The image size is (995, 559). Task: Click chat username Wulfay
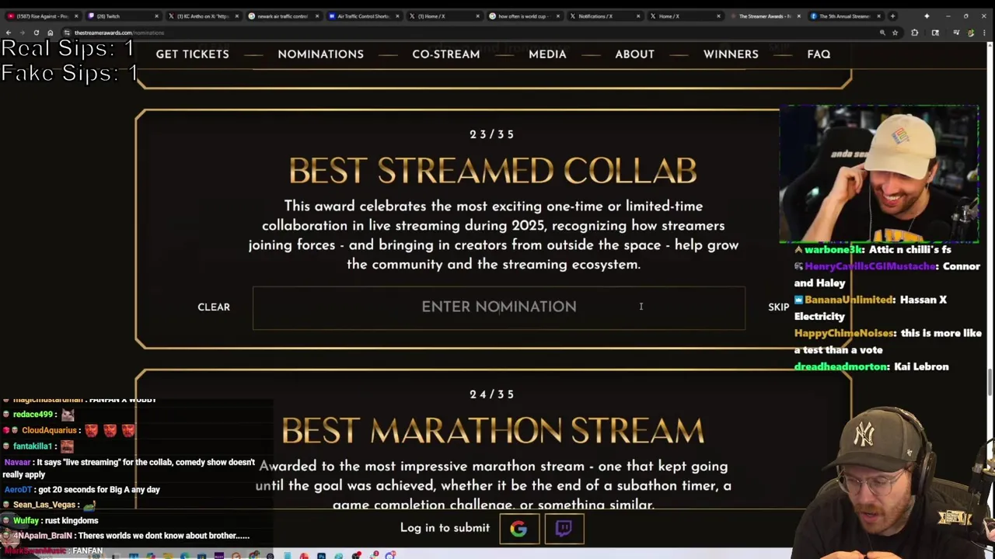click(x=26, y=521)
